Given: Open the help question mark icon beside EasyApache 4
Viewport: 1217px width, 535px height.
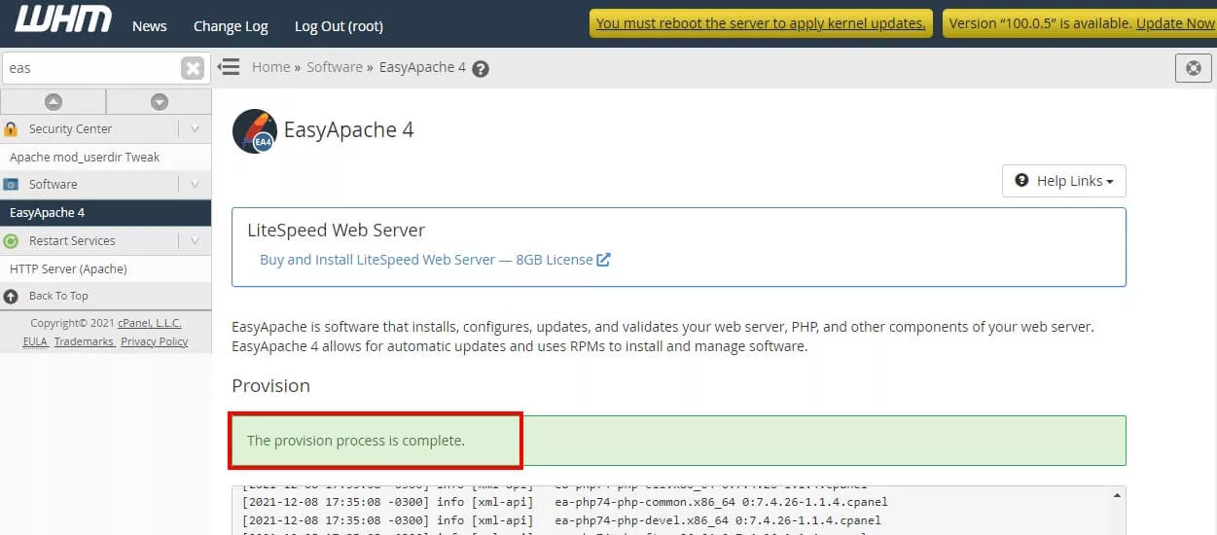Looking at the screenshot, I should (481, 69).
